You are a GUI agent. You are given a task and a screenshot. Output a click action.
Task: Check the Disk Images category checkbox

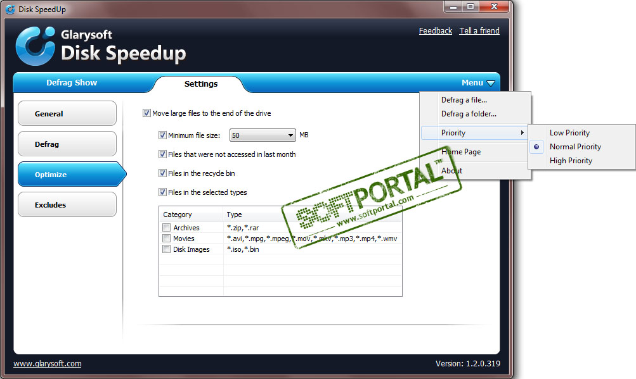tap(166, 249)
